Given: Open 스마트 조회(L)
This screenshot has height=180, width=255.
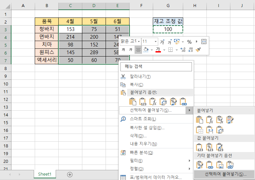Looking at the screenshot, I should [143, 119].
